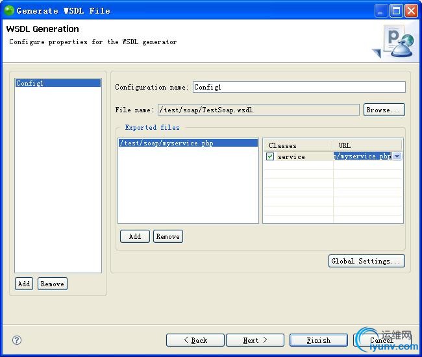Remove the selected exported file

click(x=168, y=236)
